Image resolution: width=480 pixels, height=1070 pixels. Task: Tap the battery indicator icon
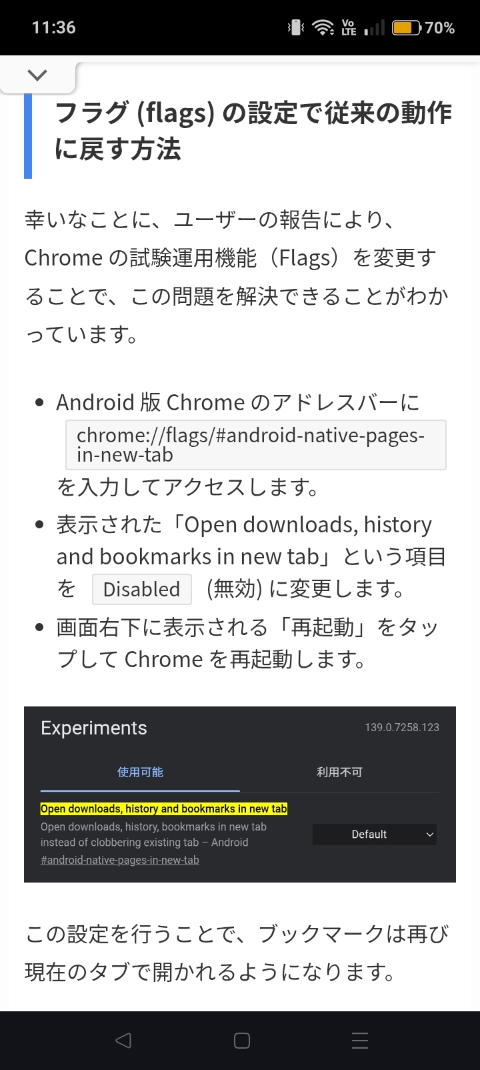click(x=406, y=28)
